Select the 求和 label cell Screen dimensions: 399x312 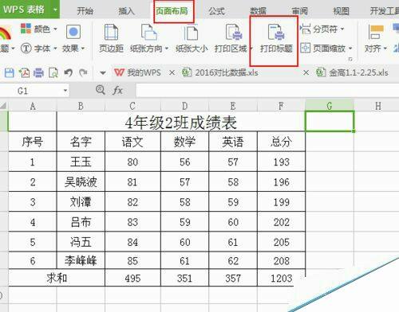57,278
